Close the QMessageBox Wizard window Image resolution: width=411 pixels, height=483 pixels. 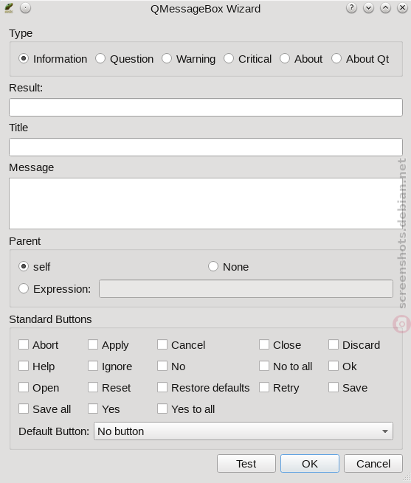pos(402,8)
